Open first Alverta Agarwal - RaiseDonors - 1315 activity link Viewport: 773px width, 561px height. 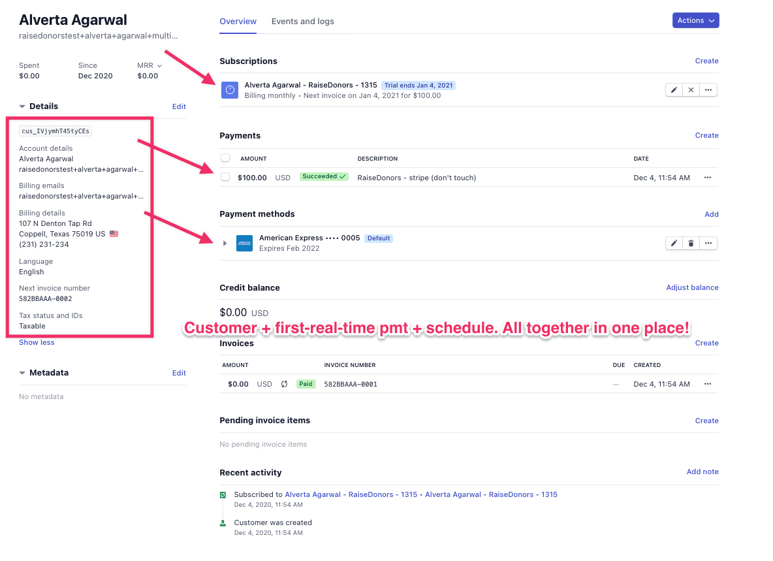pos(351,494)
